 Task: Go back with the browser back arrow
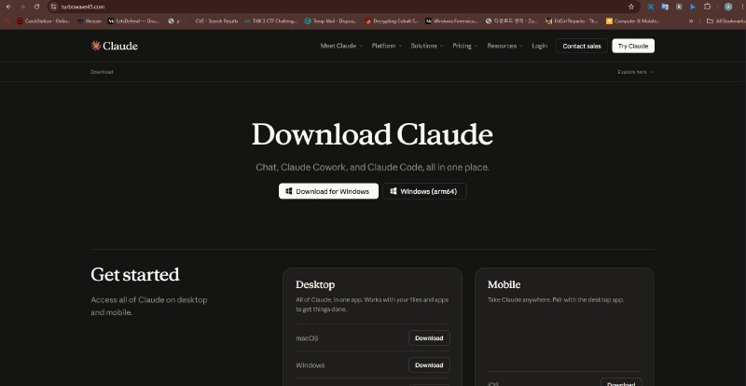[x=8, y=7]
